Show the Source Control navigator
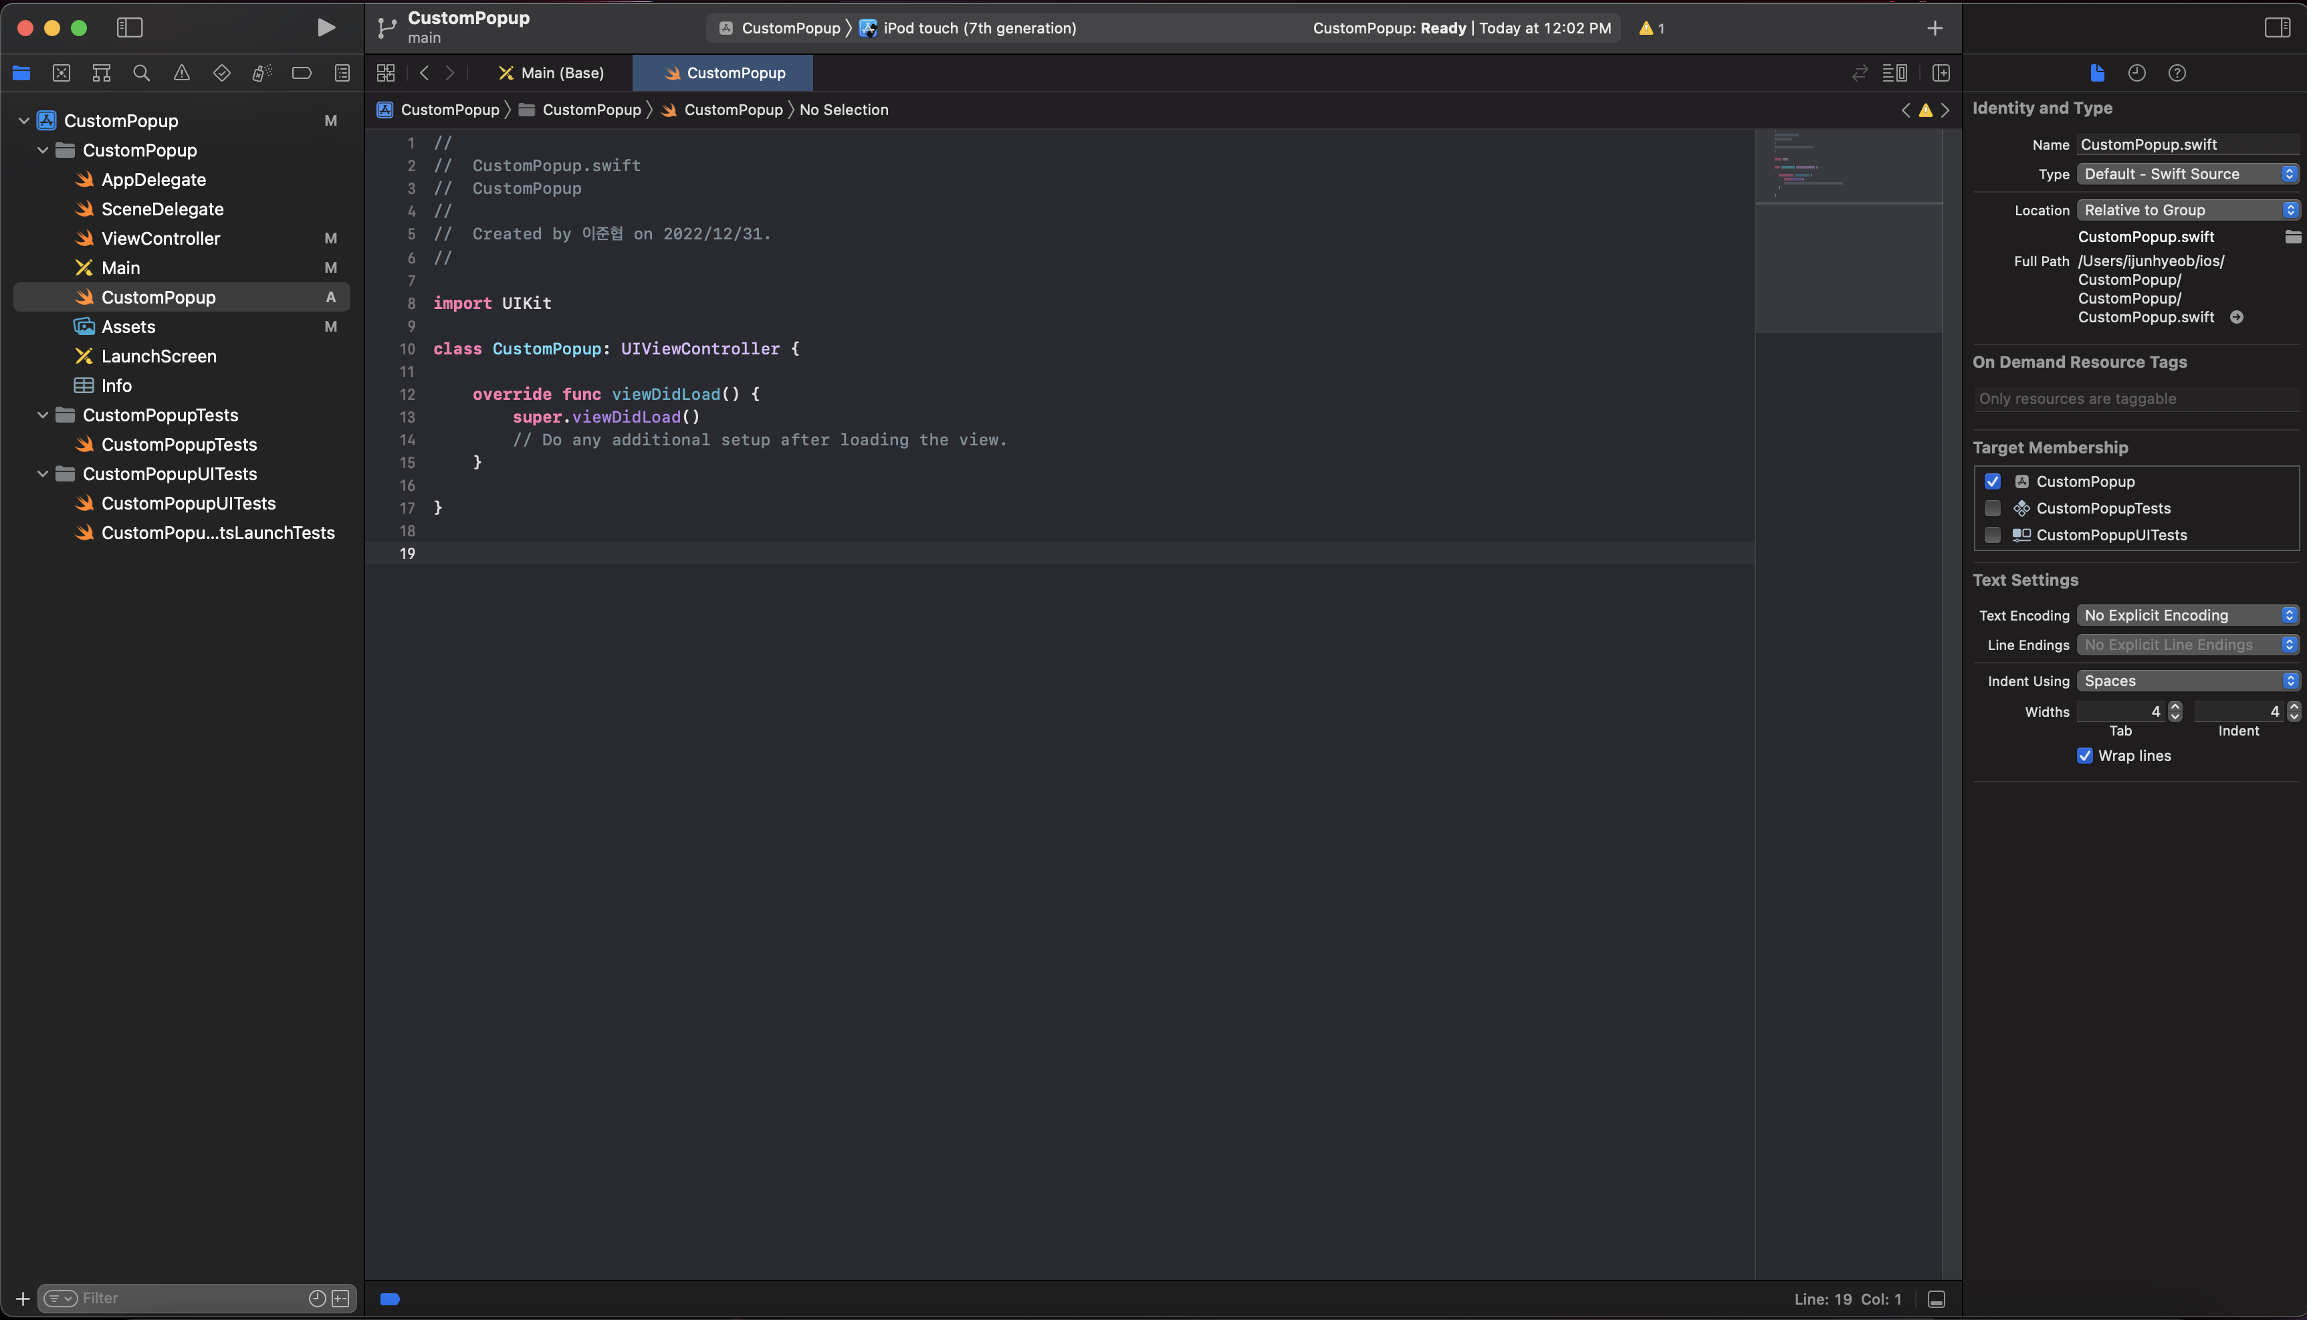Screen dimensions: 2307x1320 pyautogui.click(x=62, y=72)
